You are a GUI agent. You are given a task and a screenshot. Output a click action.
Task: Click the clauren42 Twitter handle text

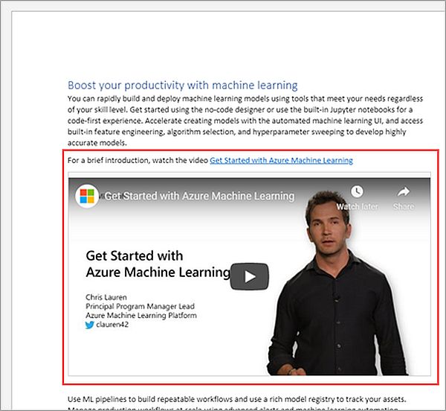(x=112, y=325)
